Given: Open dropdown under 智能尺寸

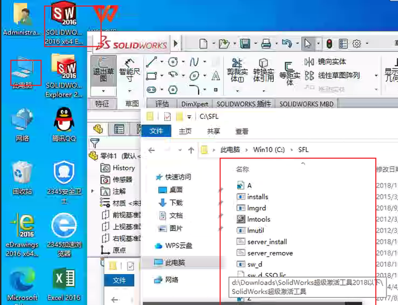Looking at the screenshot, I should tap(130, 90).
